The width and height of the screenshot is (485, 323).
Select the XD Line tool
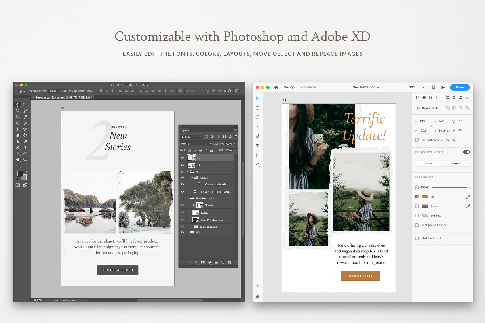pyautogui.click(x=257, y=127)
